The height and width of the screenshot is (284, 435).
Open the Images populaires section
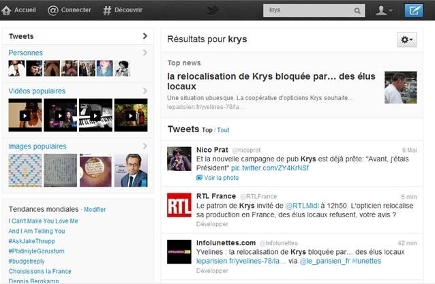37,146
